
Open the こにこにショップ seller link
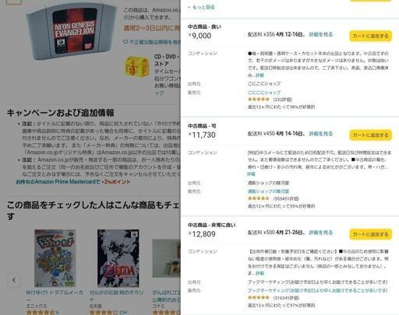point(264,93)
